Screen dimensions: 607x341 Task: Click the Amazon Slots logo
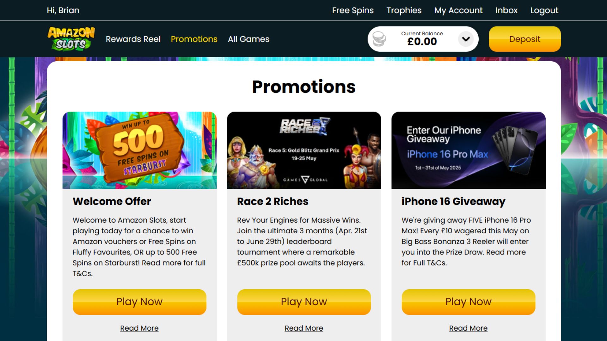[71, 39]
